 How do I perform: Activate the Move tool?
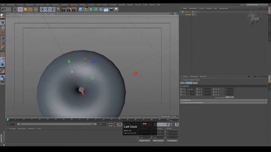click(x=20, y=9)
